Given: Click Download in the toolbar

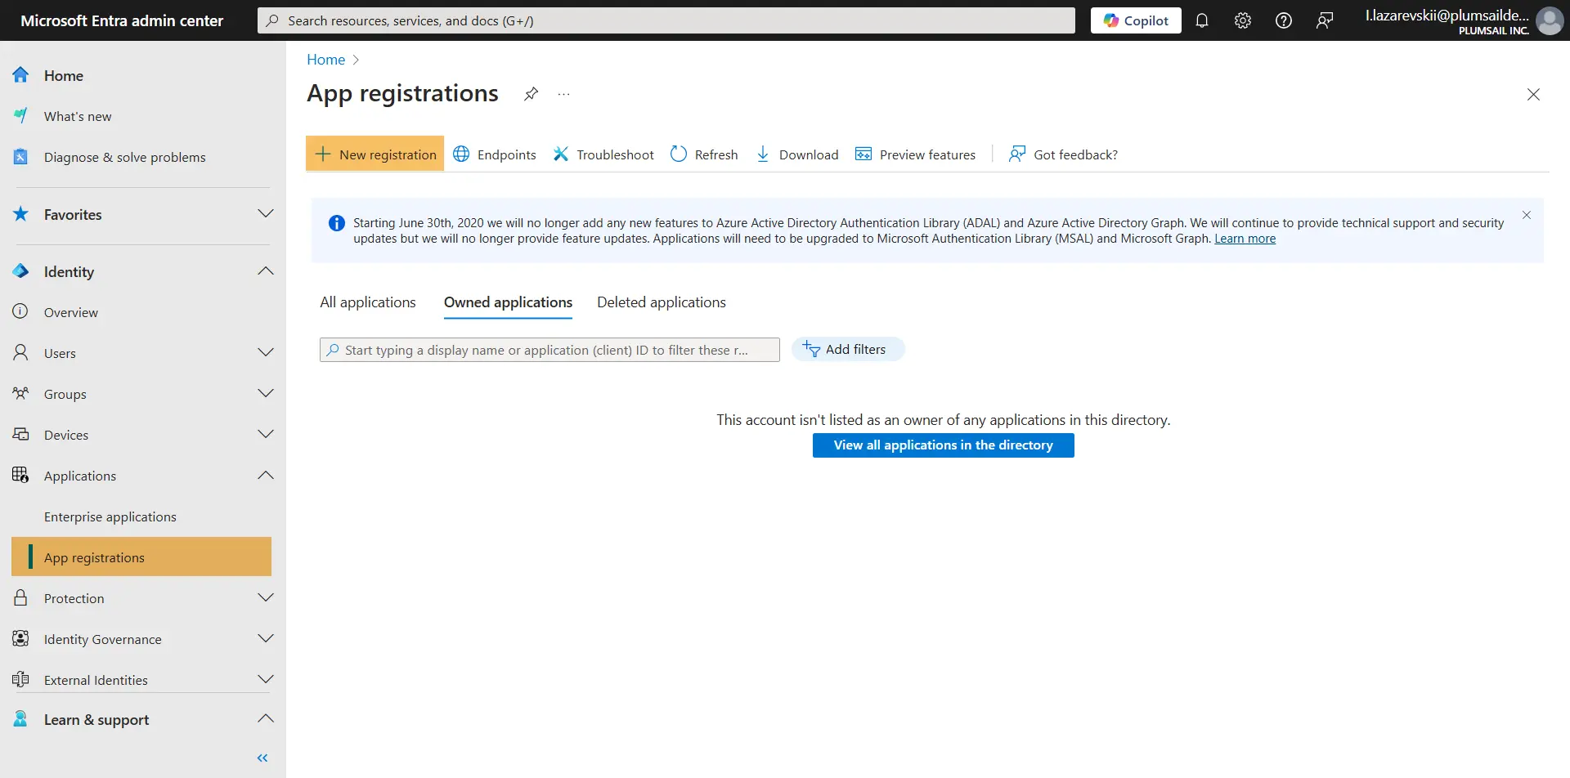Looking at the screenshot, I should coord(797,154).
